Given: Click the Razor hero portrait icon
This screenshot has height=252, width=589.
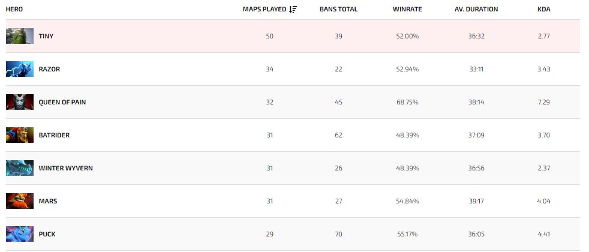Looking at the screenshot, I should click(20, 69).
